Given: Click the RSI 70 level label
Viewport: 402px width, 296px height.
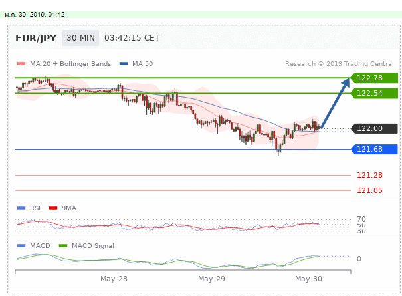Looking at the screenshot, I should [361, 219].
